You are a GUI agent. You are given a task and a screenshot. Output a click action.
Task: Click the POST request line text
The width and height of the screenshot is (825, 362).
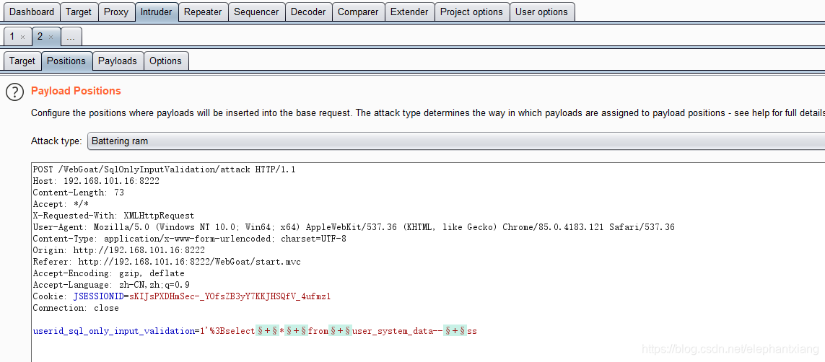click(x=164, y=169)
